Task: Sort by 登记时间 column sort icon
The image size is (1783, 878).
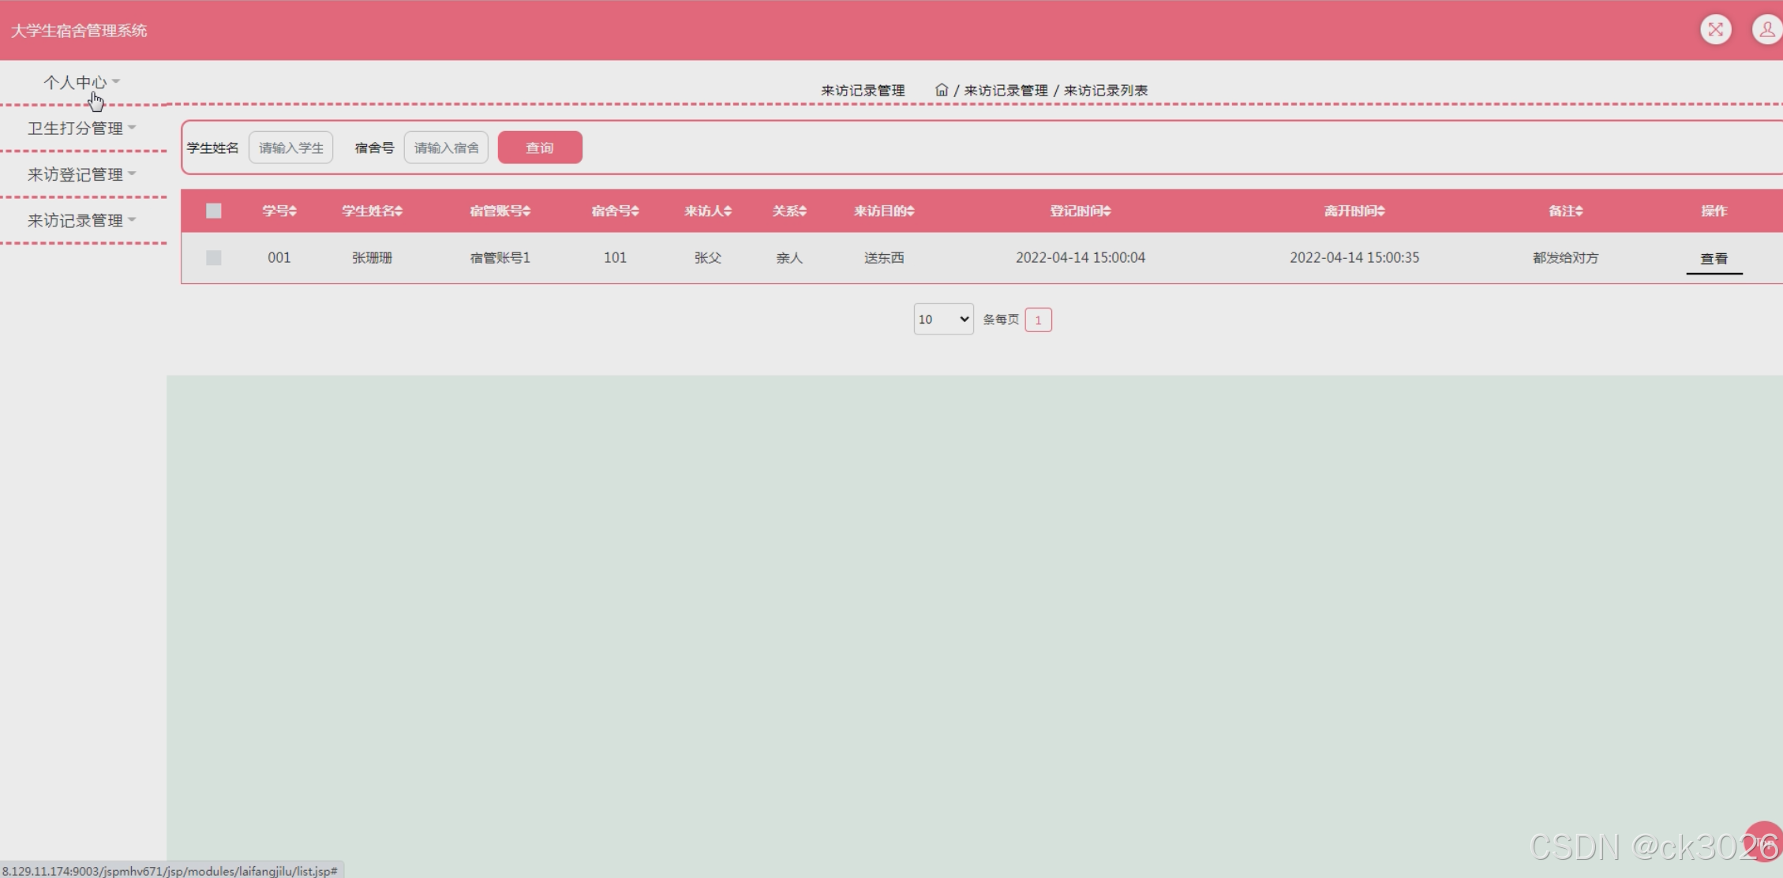Action: click(x=1107, y=211)
